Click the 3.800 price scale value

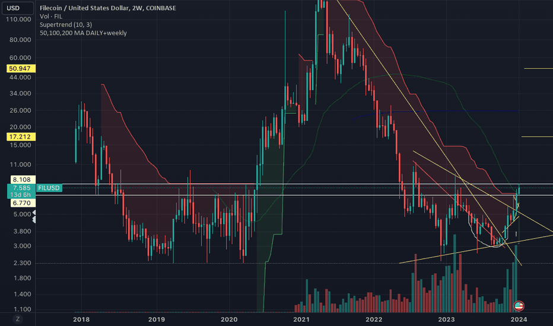click(x=22, y=231)
